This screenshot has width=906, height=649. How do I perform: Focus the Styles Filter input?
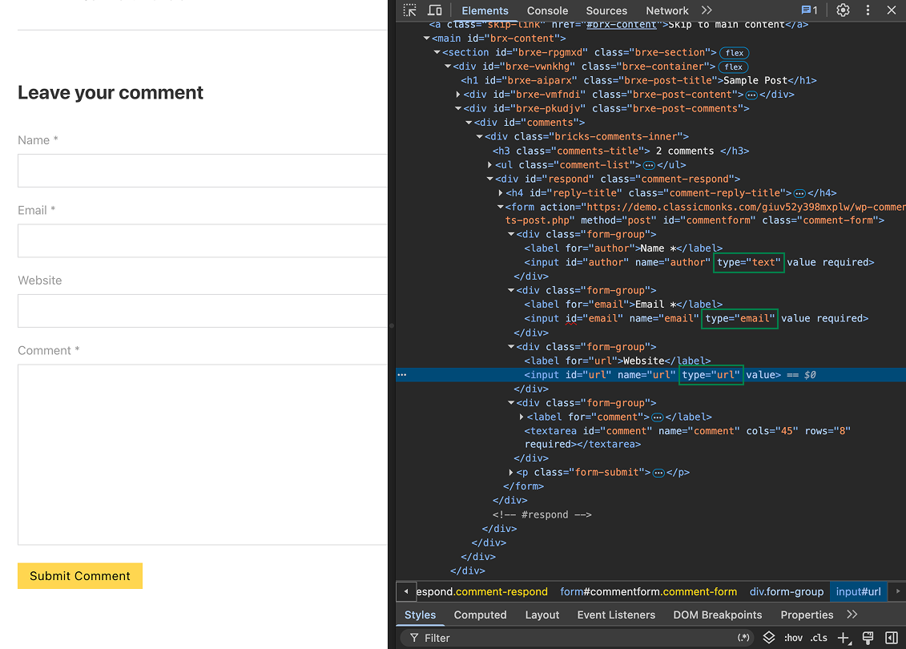(x=578, y=638)
